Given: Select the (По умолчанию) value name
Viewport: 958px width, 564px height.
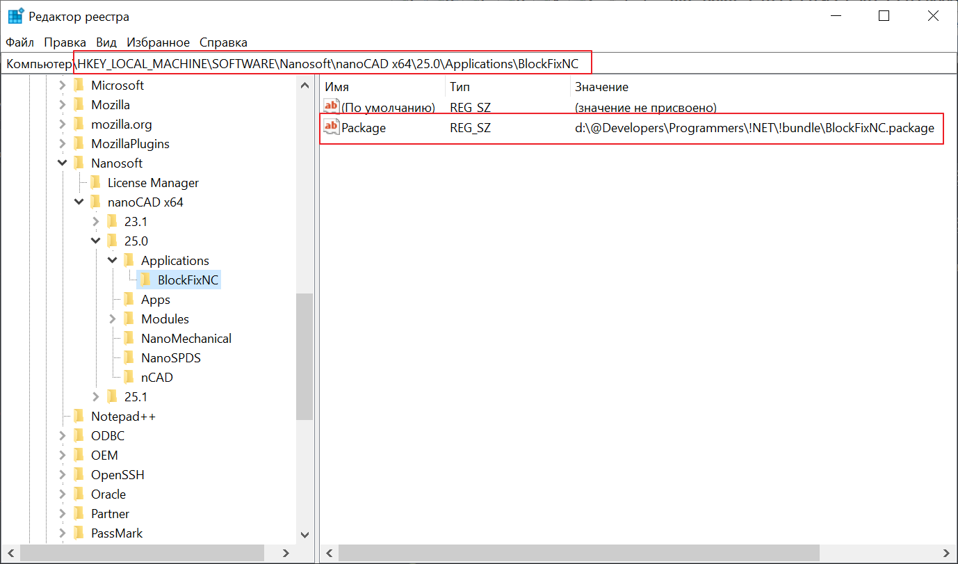Looking at the screenshot, I should tap(388, 108).
